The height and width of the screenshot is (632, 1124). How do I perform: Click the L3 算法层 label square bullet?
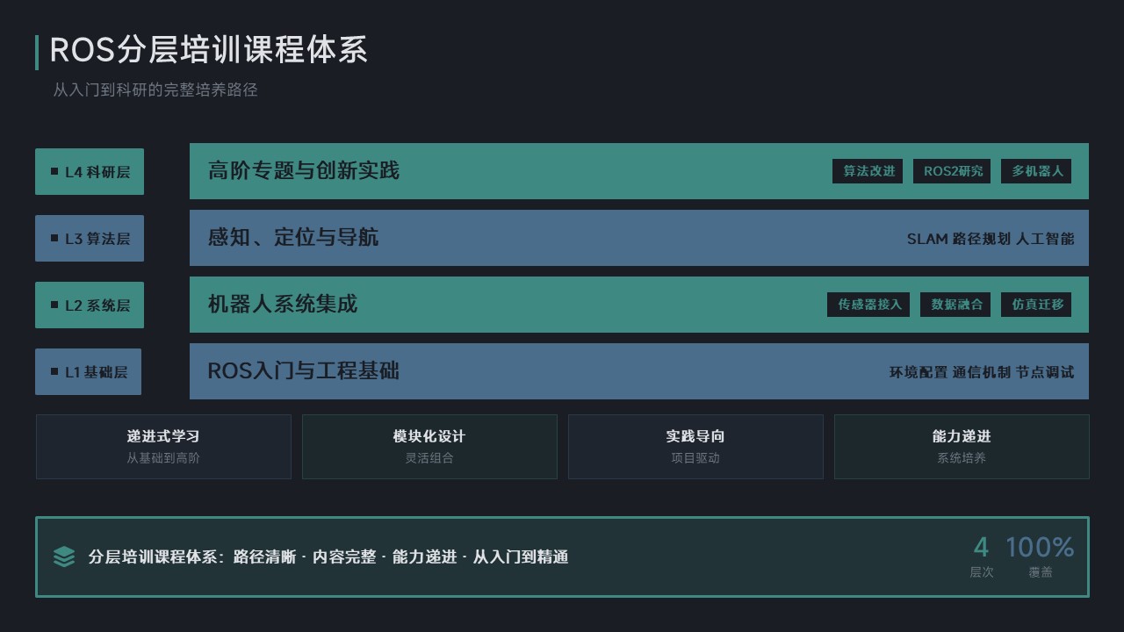(54, 238)
